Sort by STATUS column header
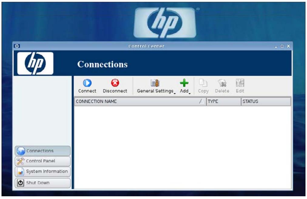The width and height of the screenshot is (307, 199). (266, 101)
